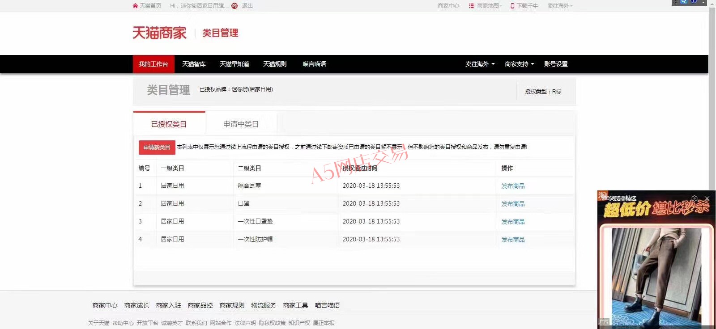Open footer 商家品控 link

(x=200, y=305)
